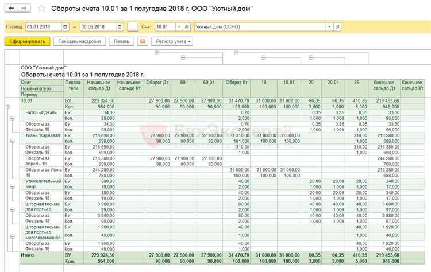This screenshot has height=272, width=431.
Task: Click the Сформировать button
Action: click(27, 41)
